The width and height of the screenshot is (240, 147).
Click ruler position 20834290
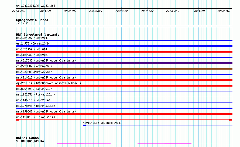(x=44, y=11)
